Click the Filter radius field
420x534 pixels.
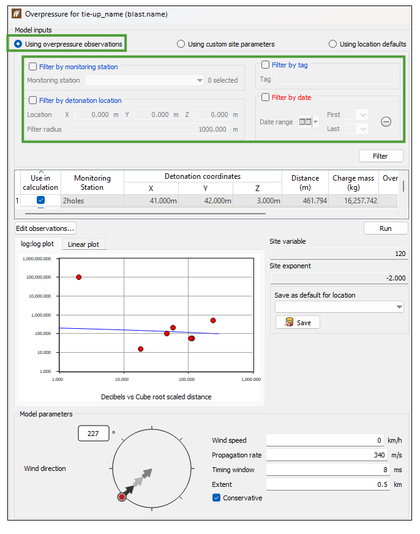[x=147, y=129]
